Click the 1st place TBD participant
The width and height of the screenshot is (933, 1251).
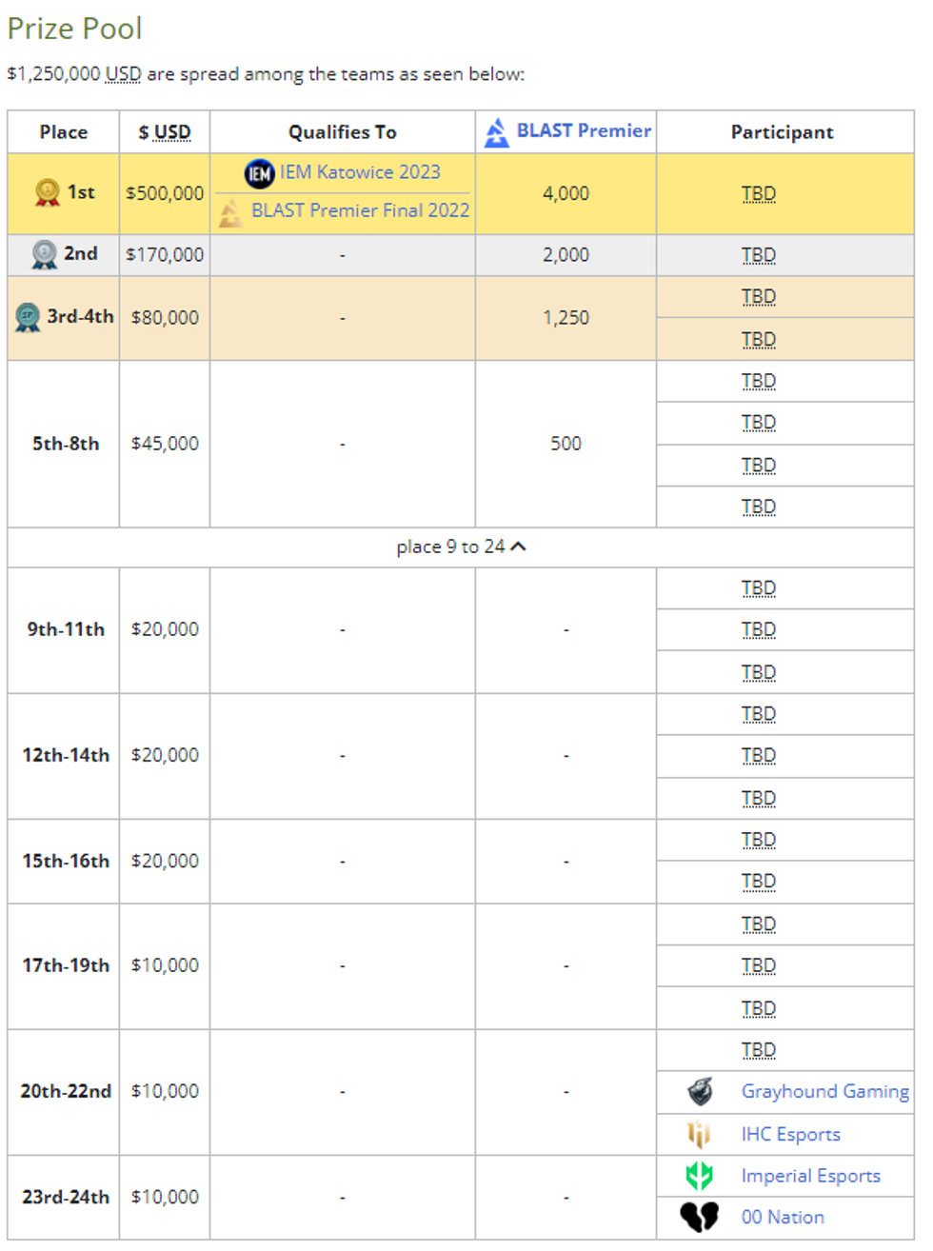click(758, 194)
